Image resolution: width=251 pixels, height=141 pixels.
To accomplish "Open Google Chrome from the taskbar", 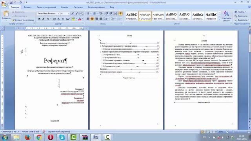I will pos(39,137).
